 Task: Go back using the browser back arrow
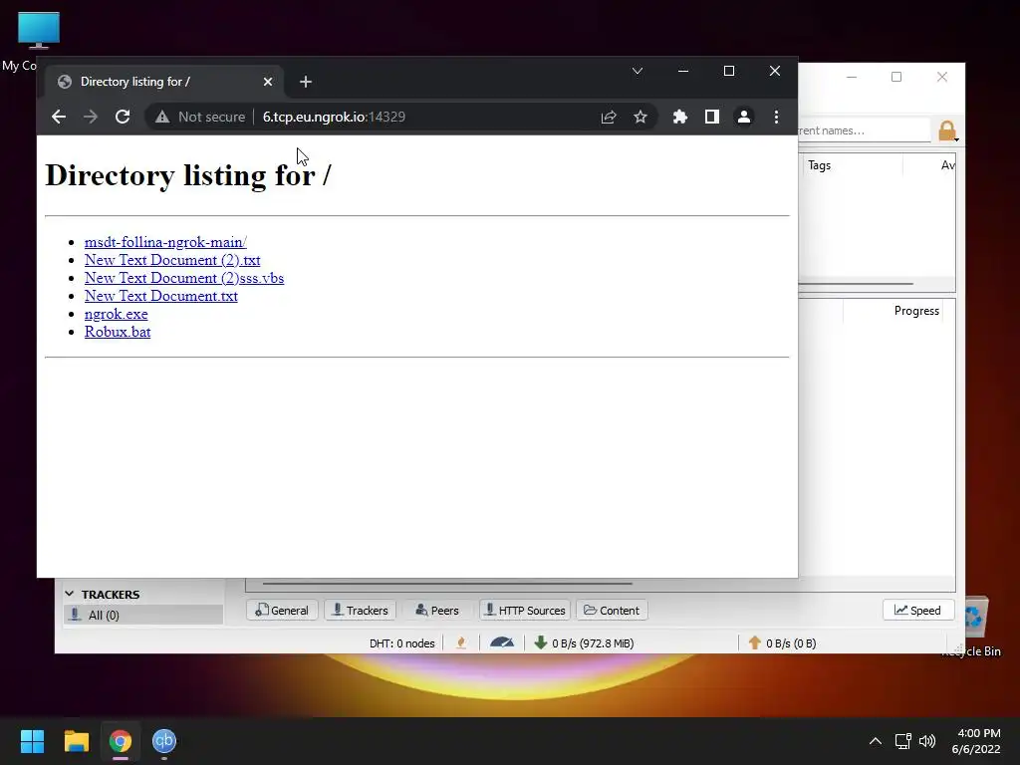click(x=59, y=117)
